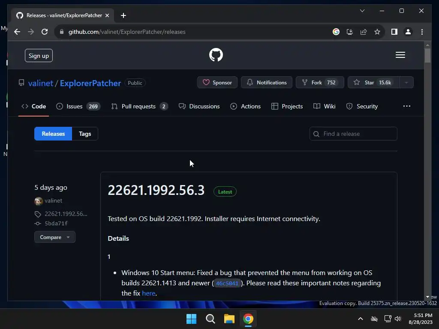Share this page icon
This screenshot has height=329, width=439.
tap(364, 32)
